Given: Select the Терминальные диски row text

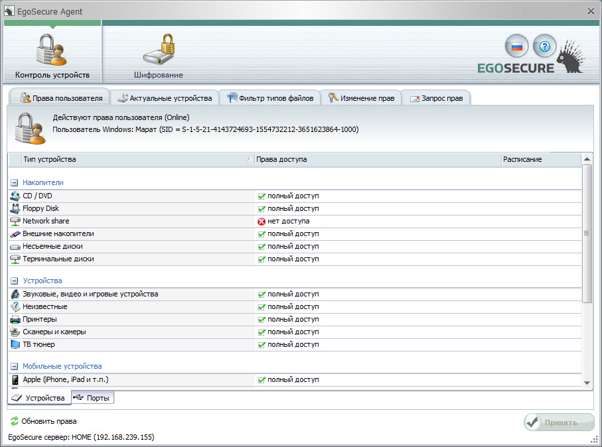Looking at the screenshot, I should tap(58, 259).
